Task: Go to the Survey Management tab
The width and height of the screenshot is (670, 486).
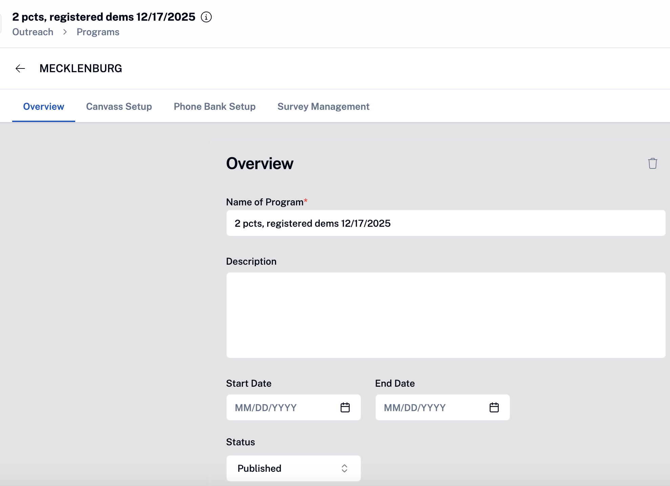Action: pyautogui.click(x=323, y=106)
